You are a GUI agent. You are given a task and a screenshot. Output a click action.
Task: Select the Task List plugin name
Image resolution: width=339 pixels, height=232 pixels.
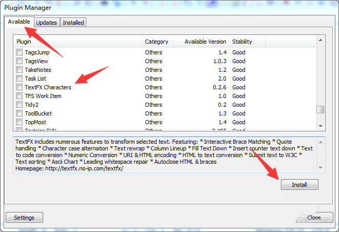click(x=35, y=79)
